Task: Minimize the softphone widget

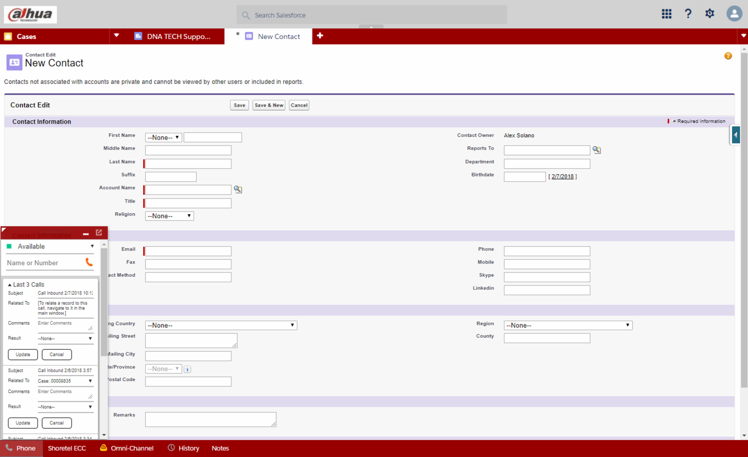Action: click(x=85, y=234)
